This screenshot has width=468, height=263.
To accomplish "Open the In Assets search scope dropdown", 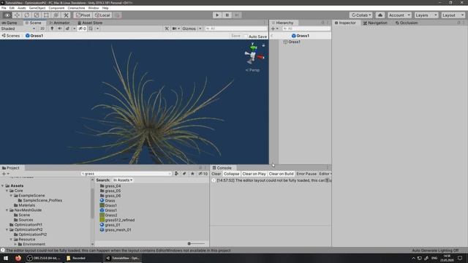I will 123,180.
